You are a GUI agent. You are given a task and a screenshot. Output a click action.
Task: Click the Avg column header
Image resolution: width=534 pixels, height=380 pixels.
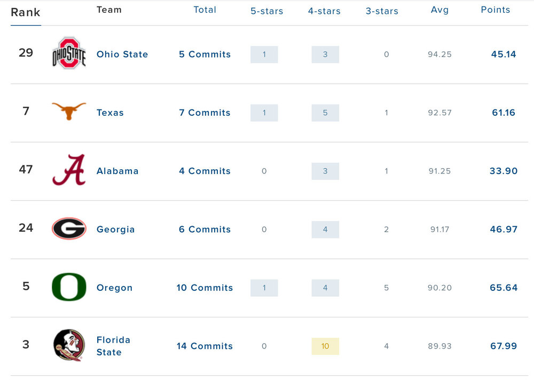439,10
